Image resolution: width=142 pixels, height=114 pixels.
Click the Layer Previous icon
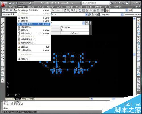pos(93,14)
